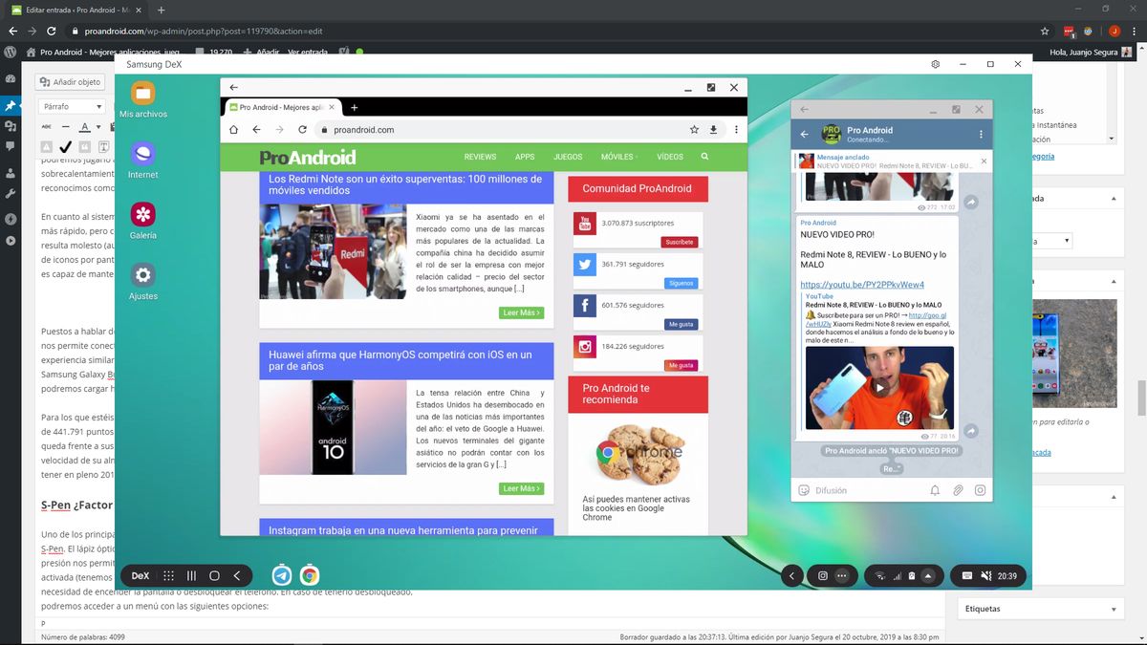
Task: Click the ProAndroid site logo
Action: (308, 157)
